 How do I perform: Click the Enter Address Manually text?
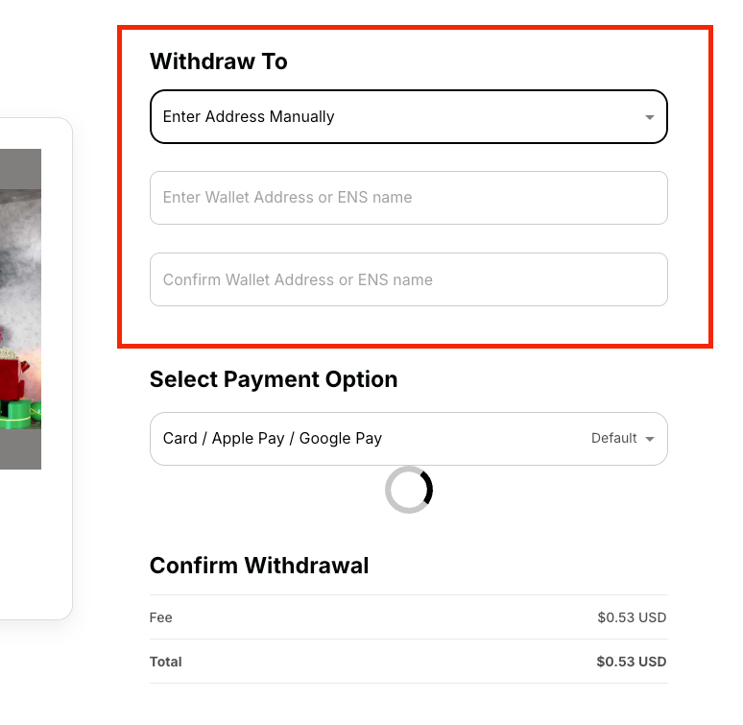(x=249, y=117)
